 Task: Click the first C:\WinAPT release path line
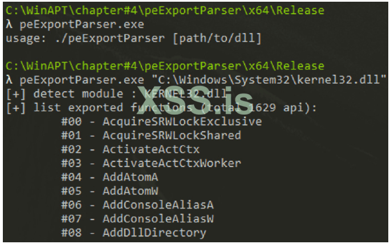click(164, 11)
